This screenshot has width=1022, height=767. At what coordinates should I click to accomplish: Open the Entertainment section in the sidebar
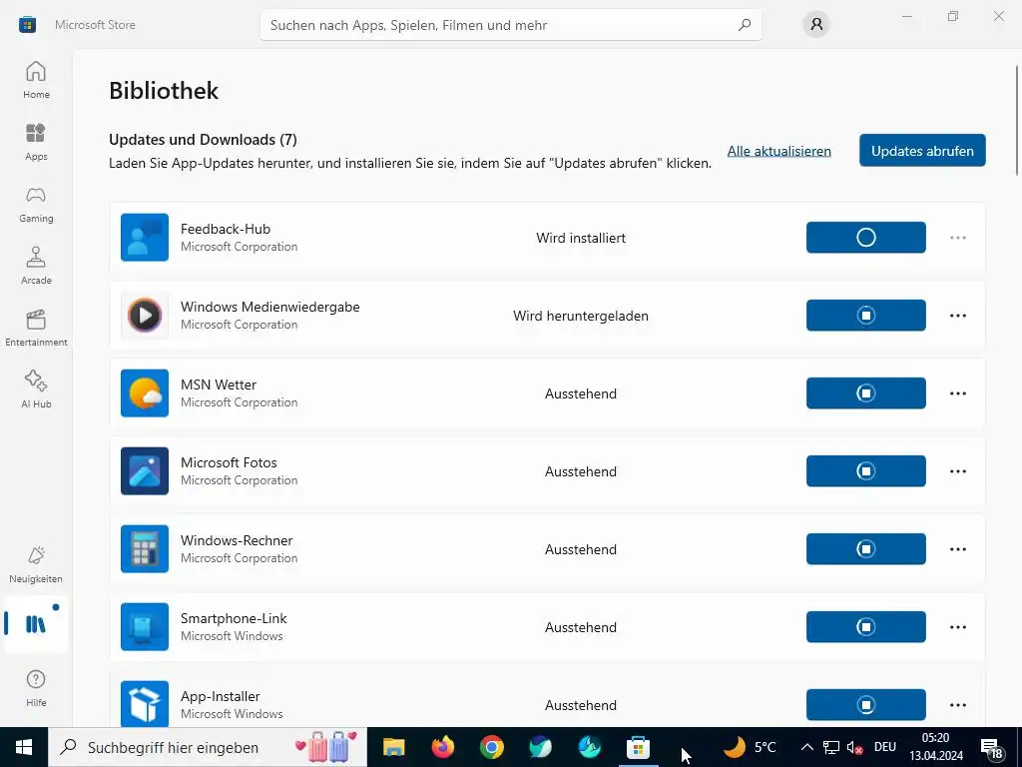36,328
